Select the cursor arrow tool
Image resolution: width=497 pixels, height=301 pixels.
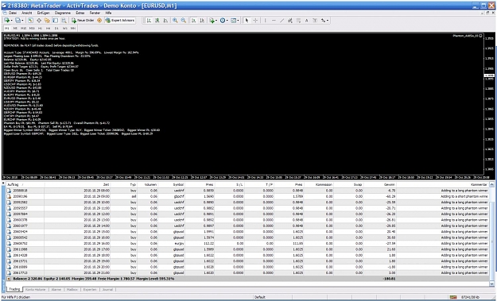click(x=247, y=21)
